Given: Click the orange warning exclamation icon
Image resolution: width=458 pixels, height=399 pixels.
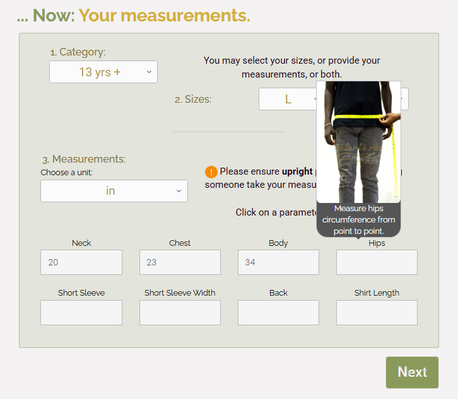Looking at the screenshot, I should 211,172.
